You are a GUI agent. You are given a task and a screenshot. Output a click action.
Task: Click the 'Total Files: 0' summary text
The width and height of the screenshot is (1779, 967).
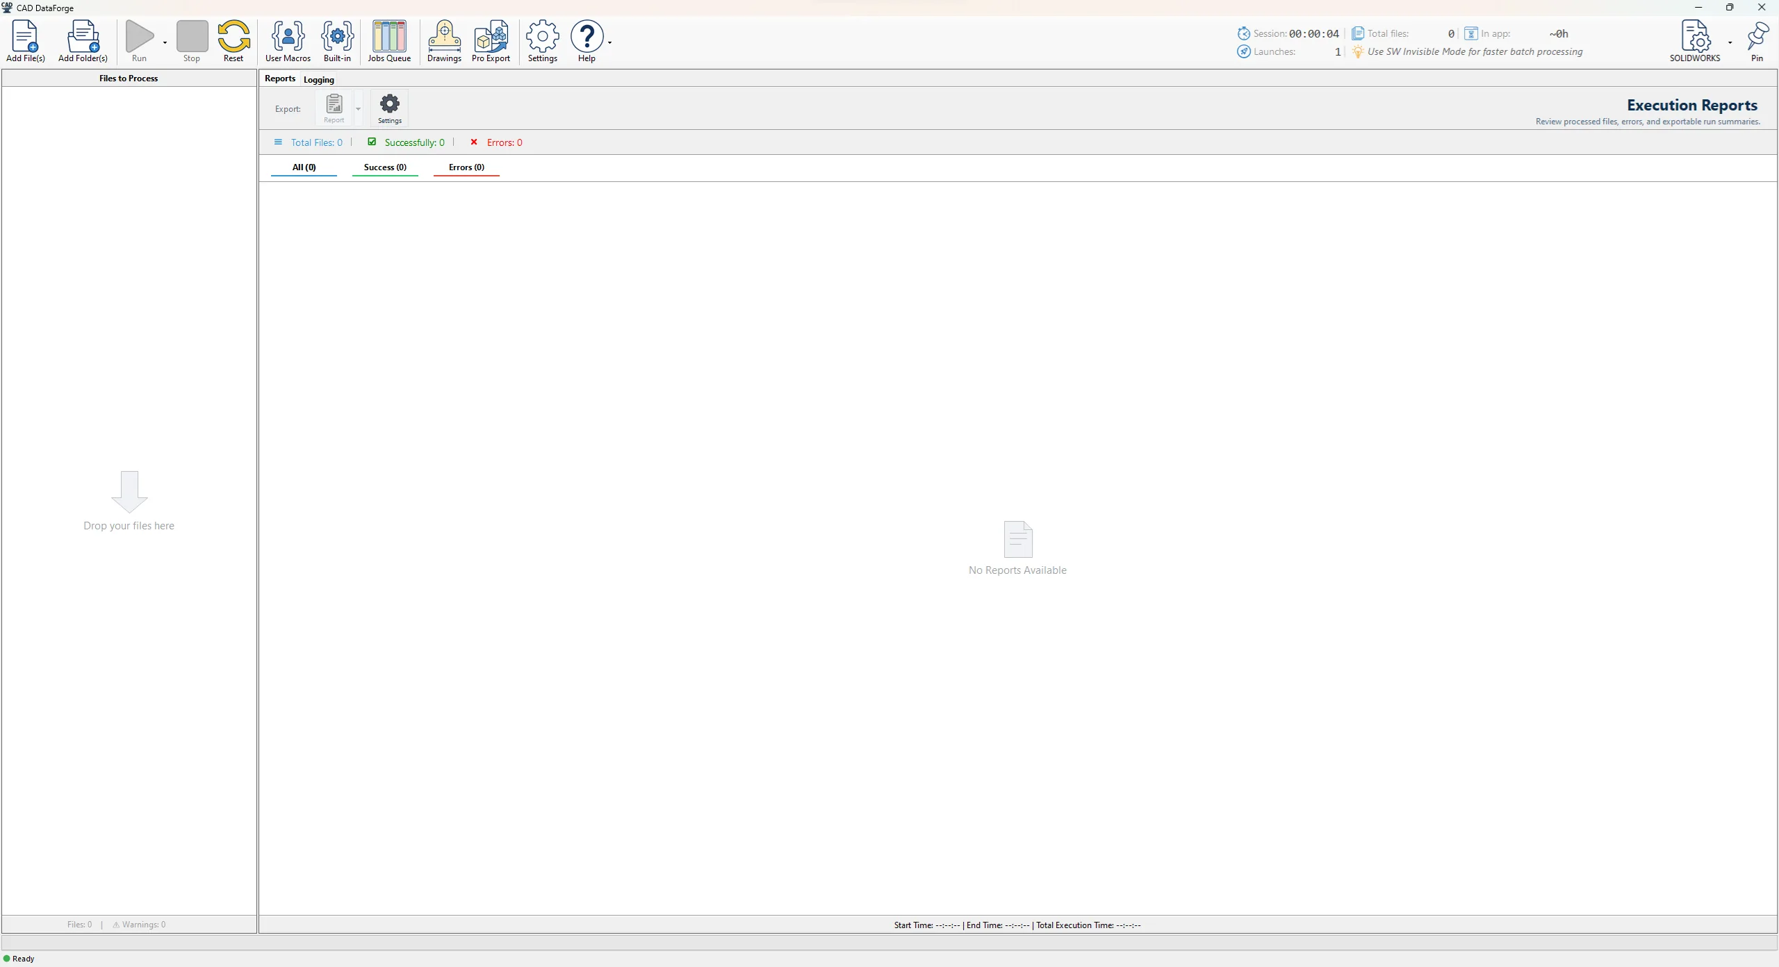[317, 142]
